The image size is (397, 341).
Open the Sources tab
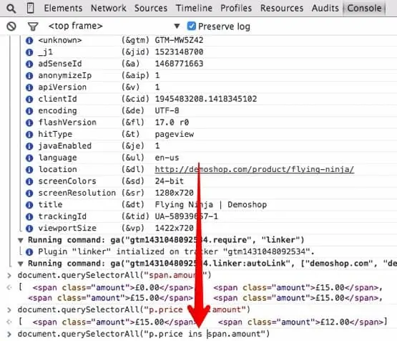(x=151, y=8)
